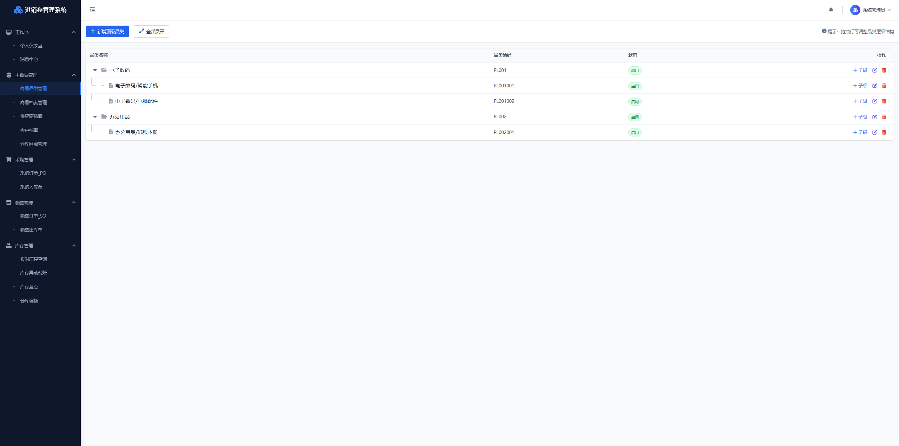The height and width of the screenshot is (446, 899).
Task: Open 库存异动台账
Action: (40, 273)
